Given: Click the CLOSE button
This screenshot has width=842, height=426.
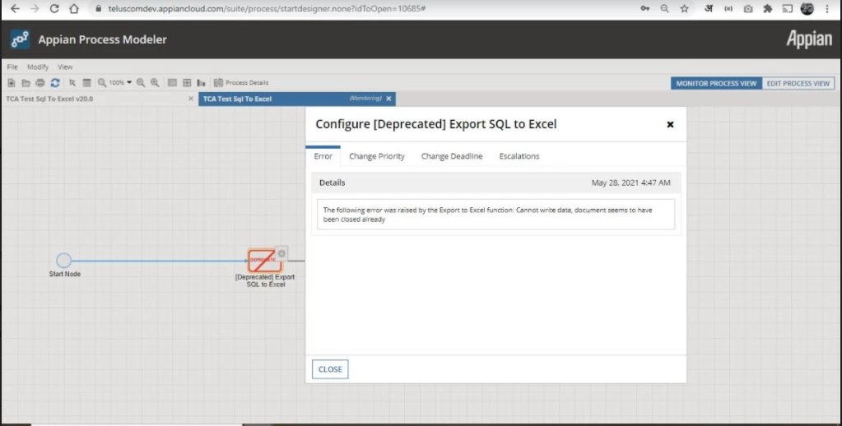Looking at the screenshot, I should click(330, 369).
